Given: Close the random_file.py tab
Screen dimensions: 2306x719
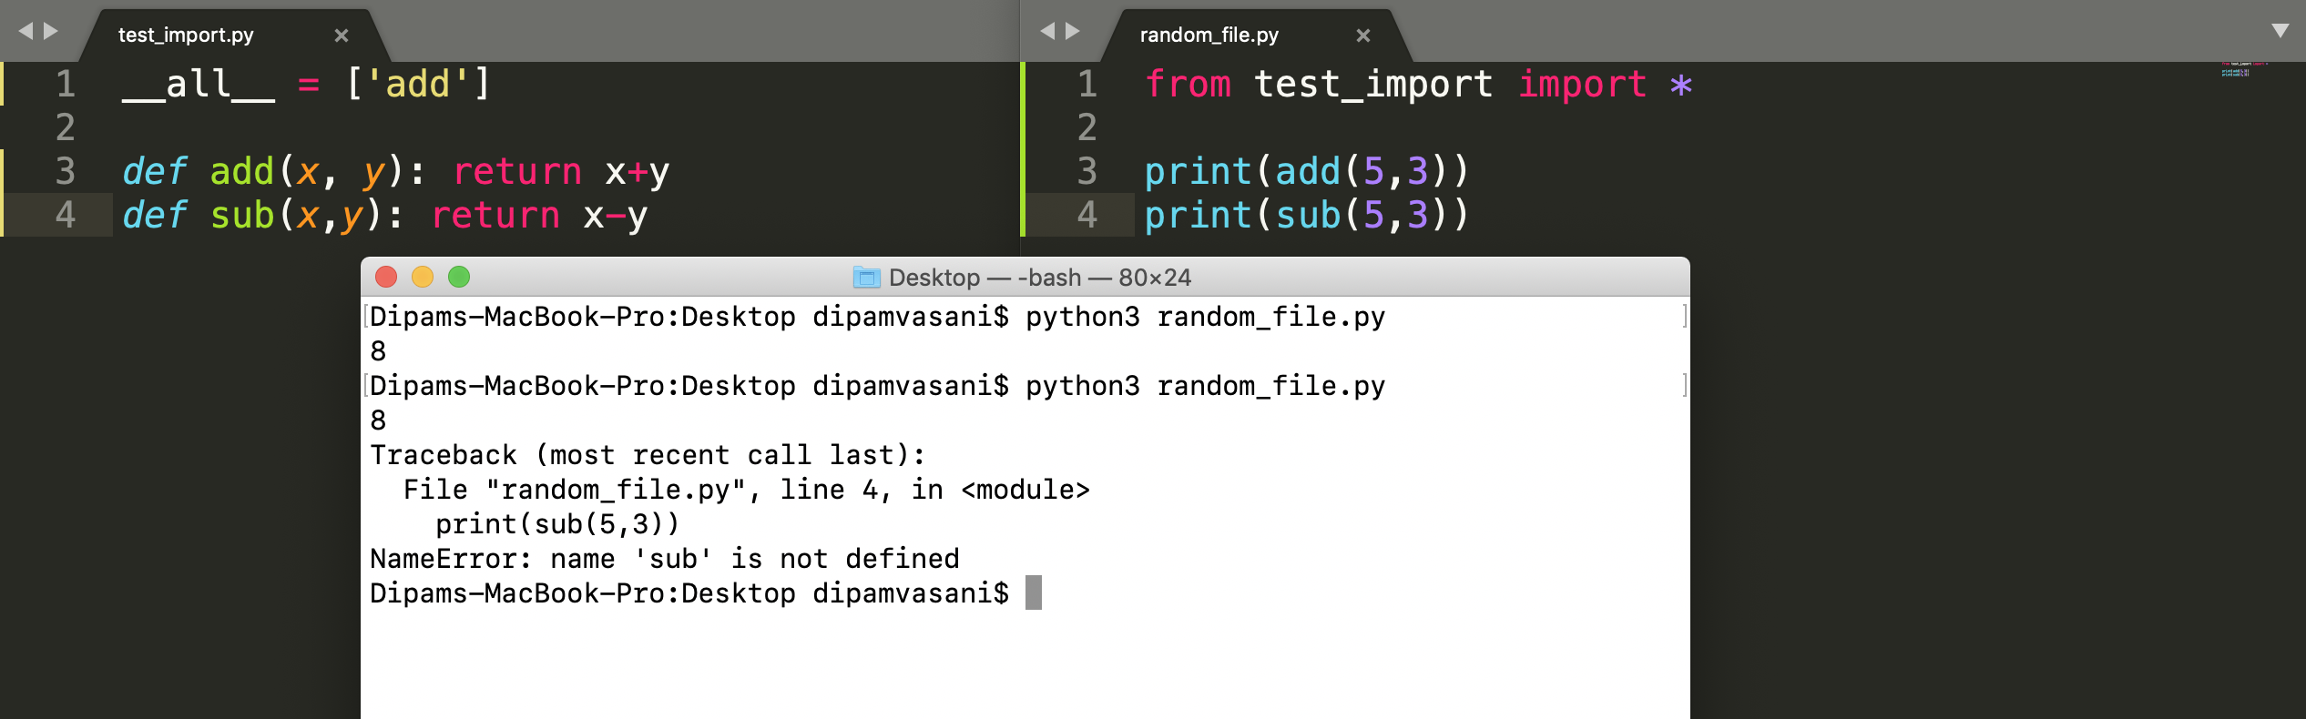Looking at the screenshot, I should (1363, 35).
